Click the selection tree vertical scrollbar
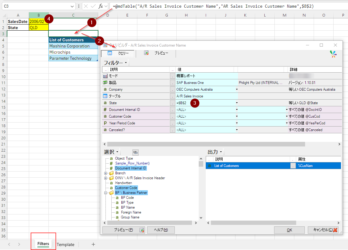The image size is (348, 250). coord(201,164)
